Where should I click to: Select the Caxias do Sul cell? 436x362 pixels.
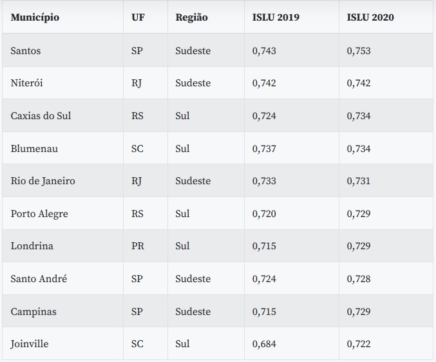[41, 116]
